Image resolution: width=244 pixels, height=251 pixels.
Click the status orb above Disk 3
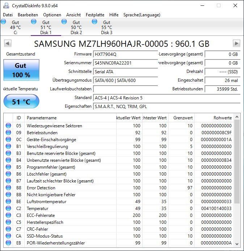94,21
